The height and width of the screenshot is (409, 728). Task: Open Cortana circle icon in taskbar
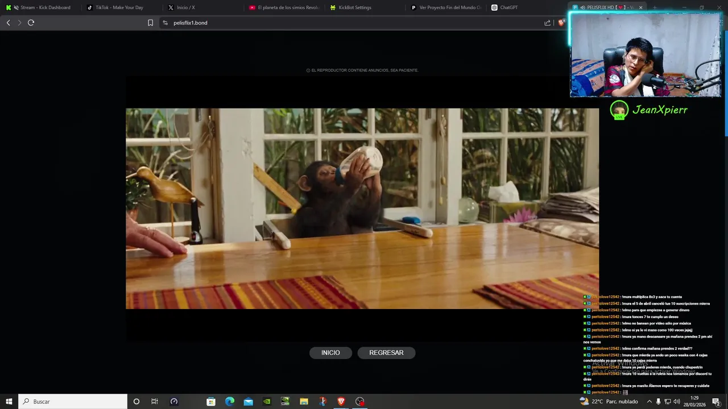pyautogui.click(x=136, y=402)
